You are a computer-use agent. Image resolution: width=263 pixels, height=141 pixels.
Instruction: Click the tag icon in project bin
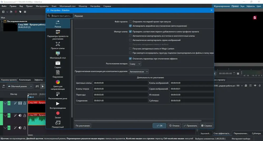(20, 12)
